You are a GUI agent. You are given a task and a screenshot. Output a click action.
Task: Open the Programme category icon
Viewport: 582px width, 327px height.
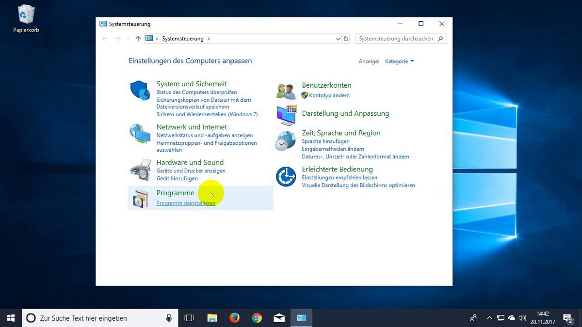click(140, 198)
